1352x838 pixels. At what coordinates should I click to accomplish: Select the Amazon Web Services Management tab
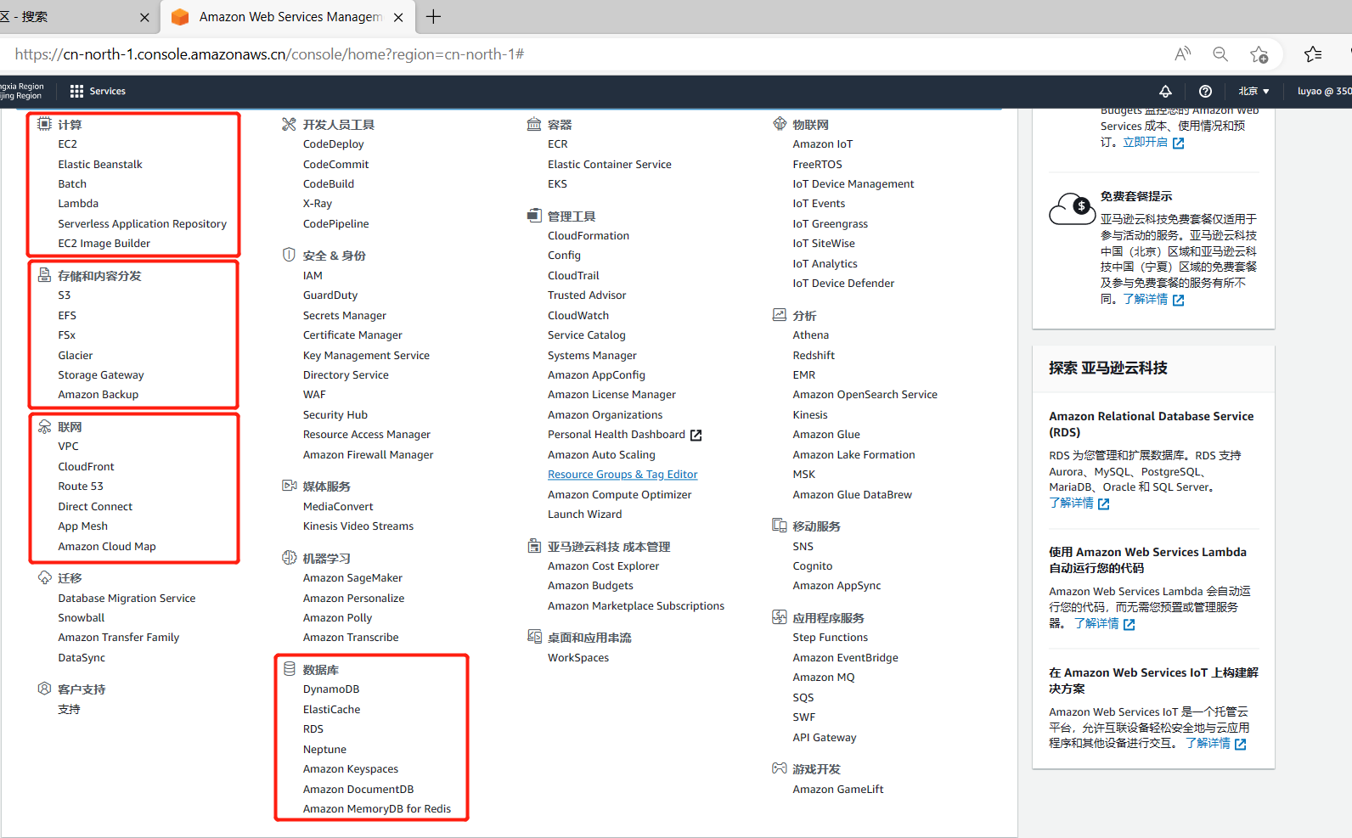click(289, 17)
